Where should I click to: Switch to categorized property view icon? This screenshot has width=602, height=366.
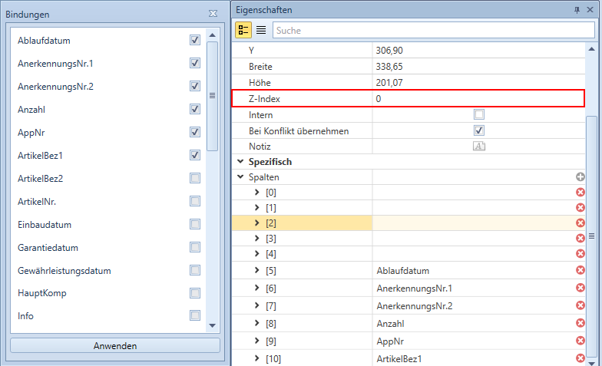coord(243,31)
